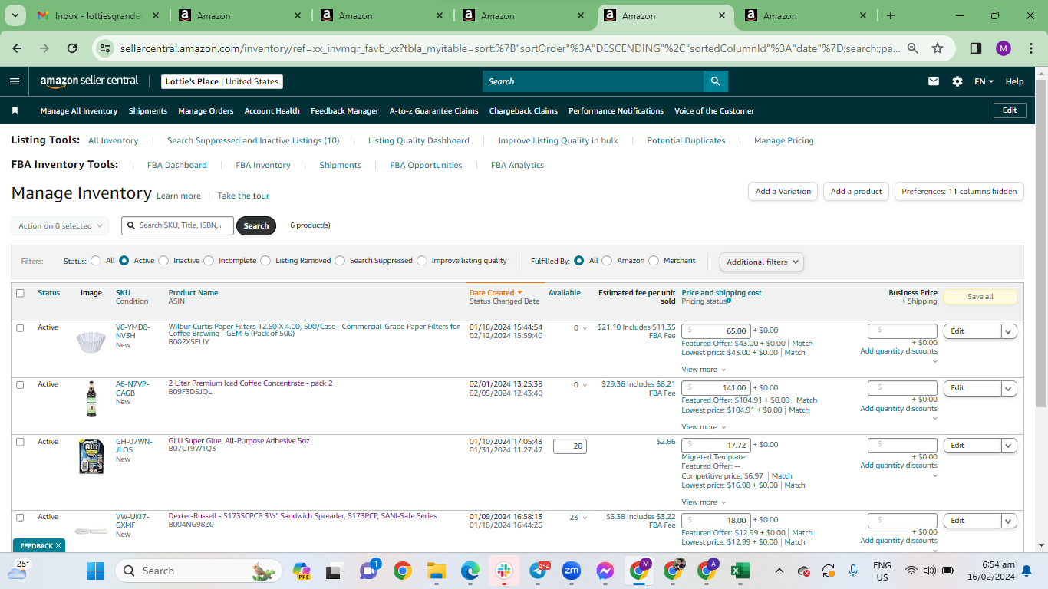Select the Search Suppressed filter
The height and width of the screenshot is (589, 1048).
(x=340, y=261)
